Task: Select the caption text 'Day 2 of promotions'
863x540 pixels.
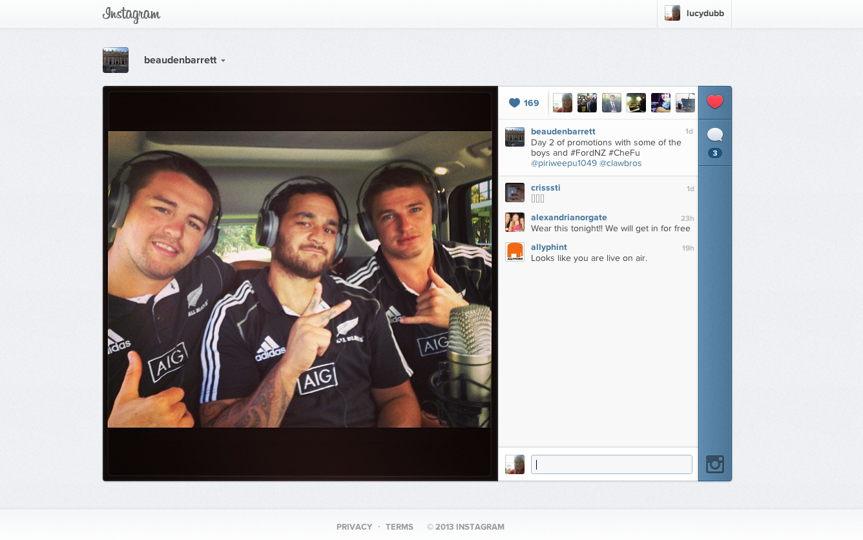Action: (571, 142)
